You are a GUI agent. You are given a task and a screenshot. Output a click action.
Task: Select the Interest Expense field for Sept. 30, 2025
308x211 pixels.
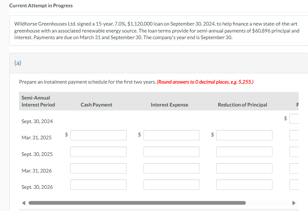click(171, 152)
